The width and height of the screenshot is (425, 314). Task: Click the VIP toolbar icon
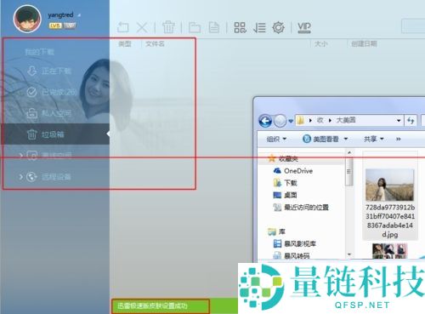click(x=304, y=27)
